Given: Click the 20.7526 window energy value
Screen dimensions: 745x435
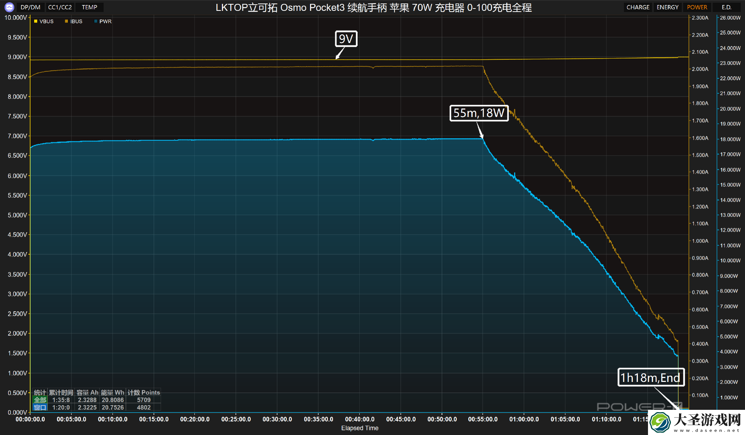Looking at the screenshot, I should 113,407.
